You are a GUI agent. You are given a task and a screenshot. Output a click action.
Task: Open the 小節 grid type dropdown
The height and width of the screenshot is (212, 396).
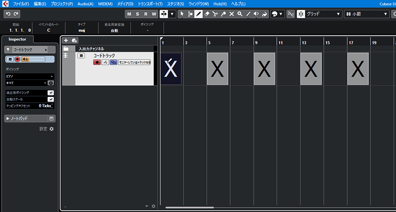tap(367, 14)
